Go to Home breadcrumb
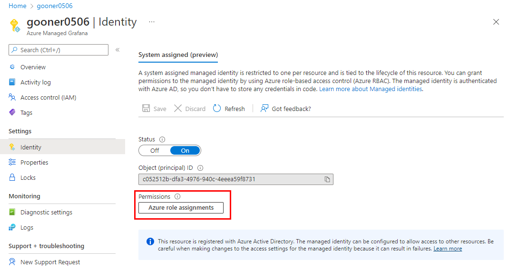The image size is (509, 278). (18, 6)
